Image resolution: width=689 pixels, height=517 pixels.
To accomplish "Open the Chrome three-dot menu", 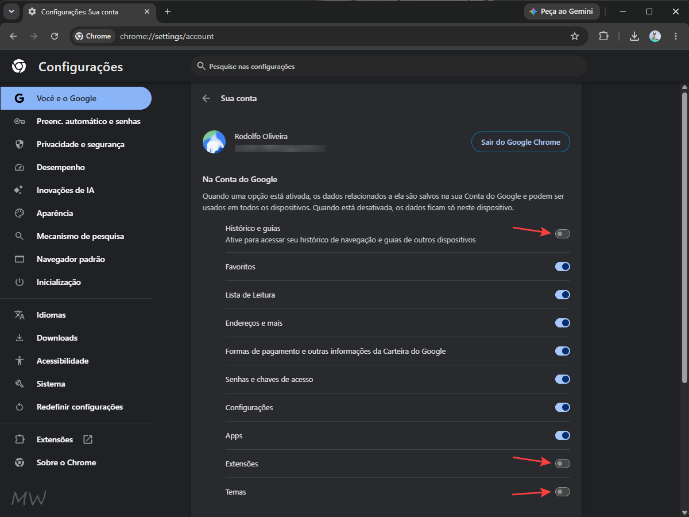I will [x=675, y=36].
